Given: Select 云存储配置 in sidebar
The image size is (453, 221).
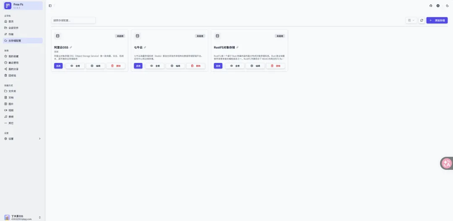Looking at the screenshot, I should [23, 41].
